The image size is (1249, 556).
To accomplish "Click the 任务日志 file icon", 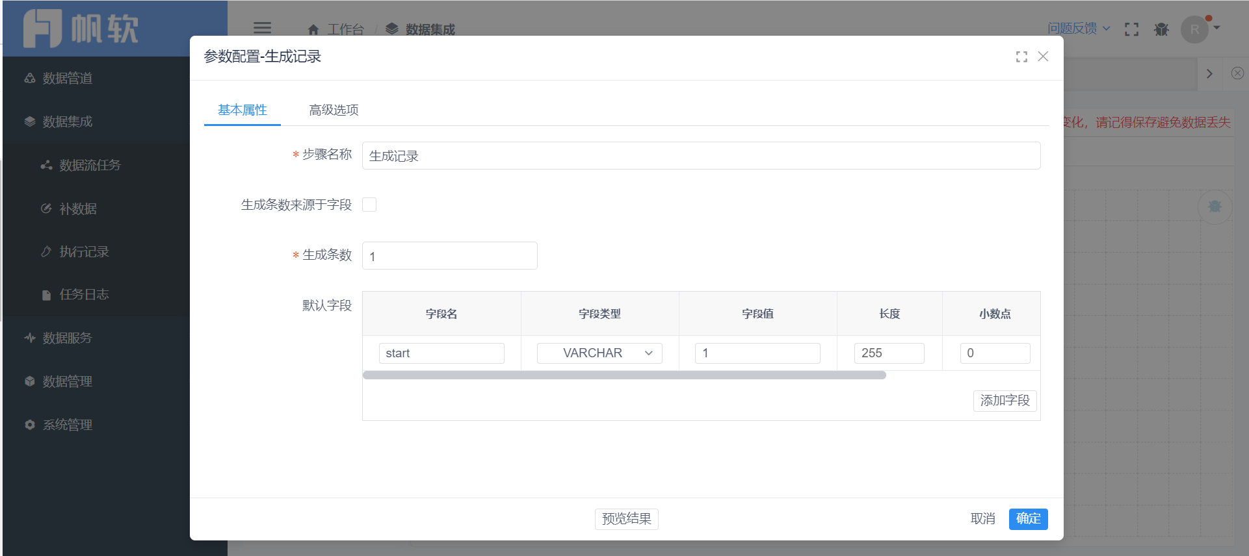I will (46, 295).
